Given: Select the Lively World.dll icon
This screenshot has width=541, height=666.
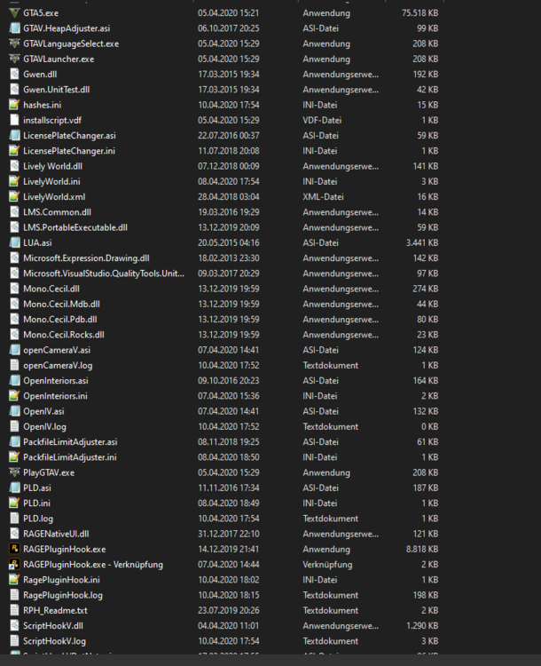Looking at the screenshot, I should tap(14, 166).
